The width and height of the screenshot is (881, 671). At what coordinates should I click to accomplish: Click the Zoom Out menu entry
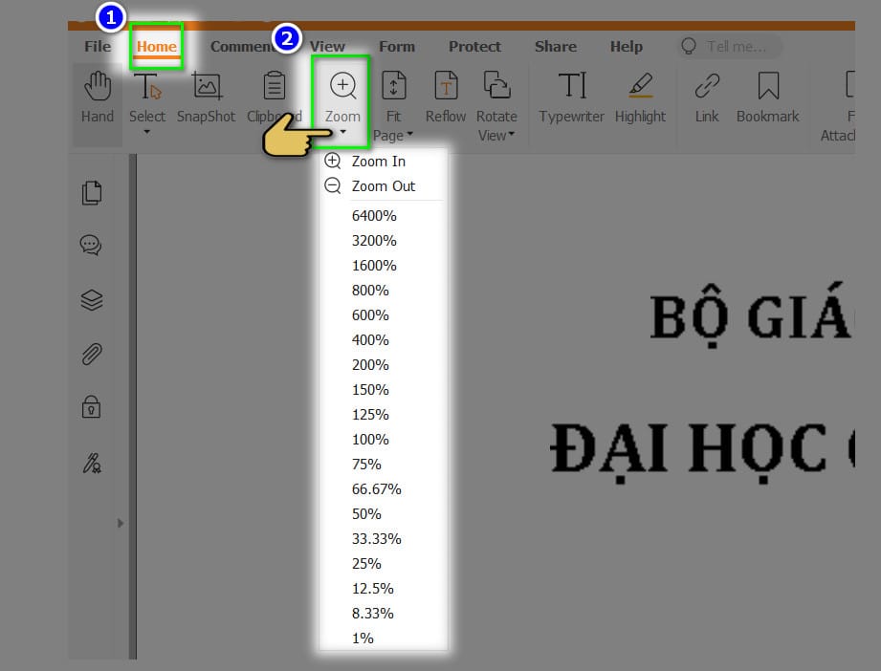click(384, 185)
